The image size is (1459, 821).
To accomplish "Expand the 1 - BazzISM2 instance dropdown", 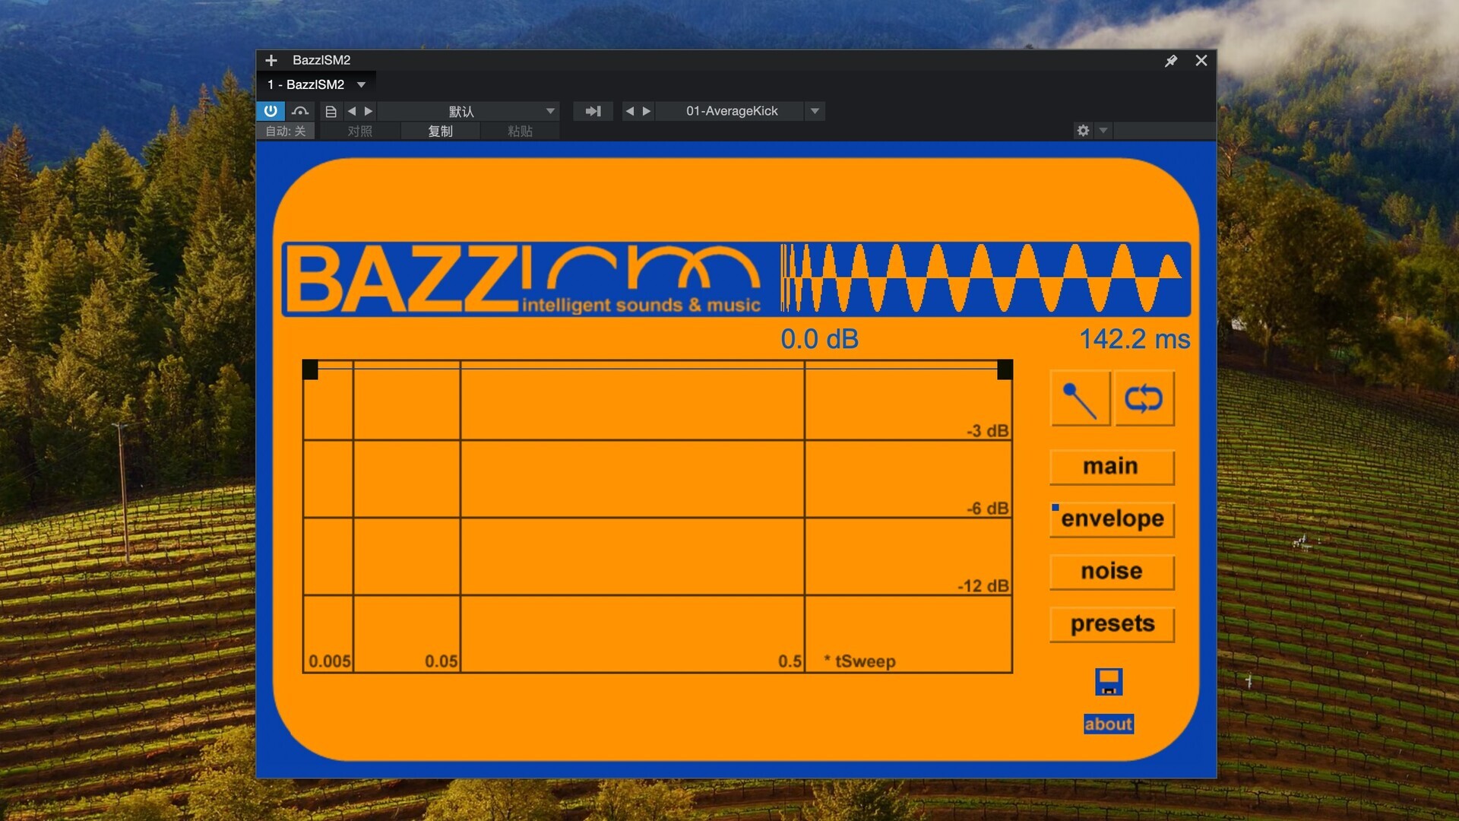I will click(x=362, y=85).
